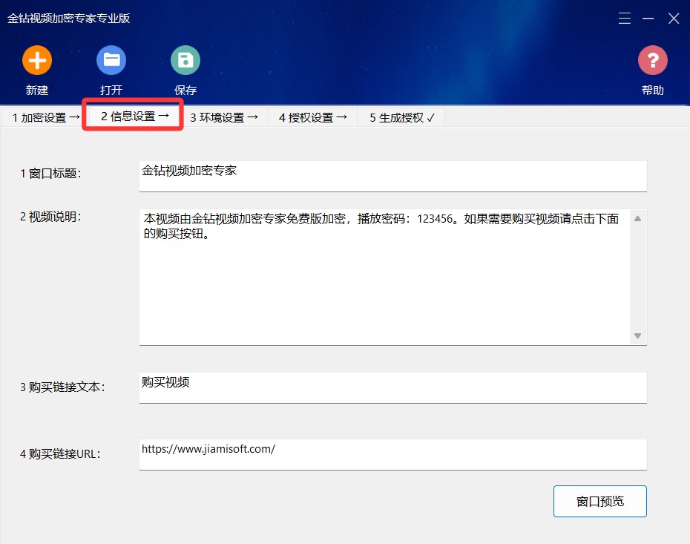690x544 pixels.
Task: Focus the 窗口标题 input field
Action: tap(393, 176)
